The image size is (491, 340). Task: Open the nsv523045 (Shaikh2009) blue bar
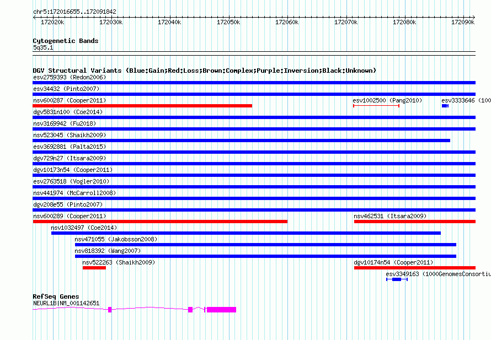[242, 141]
